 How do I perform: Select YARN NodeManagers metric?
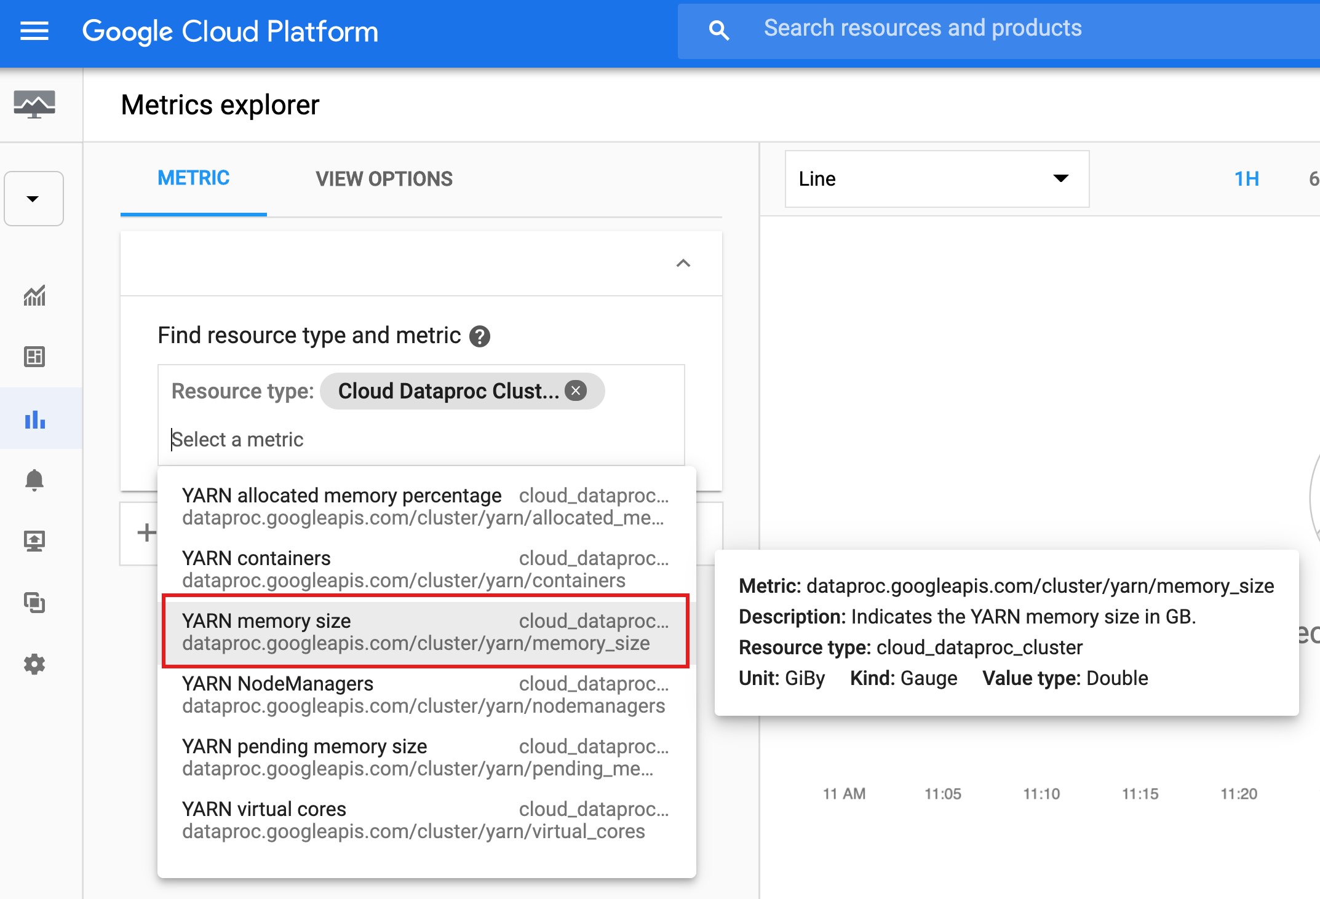pos(426,694)
